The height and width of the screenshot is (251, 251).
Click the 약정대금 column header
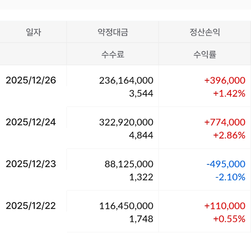pos(113,32)
